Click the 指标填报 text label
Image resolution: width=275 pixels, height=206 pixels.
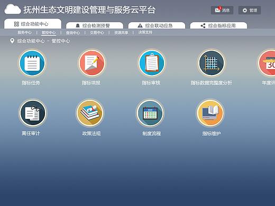coord(91,83)
